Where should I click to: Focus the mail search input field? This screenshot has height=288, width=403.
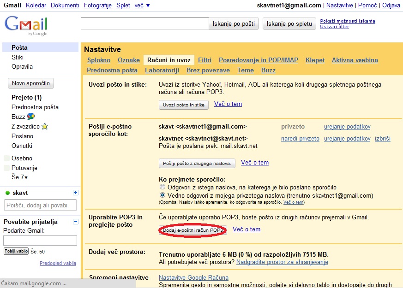[x=144, y=24]
